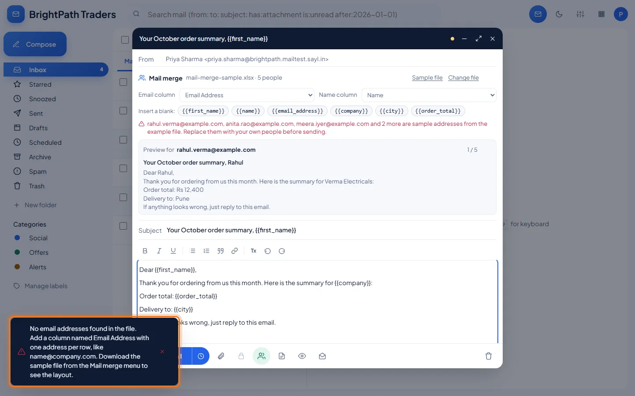The image size is (635, 396).
Task: Click the Change file link
Action: (x=463, y=77)
